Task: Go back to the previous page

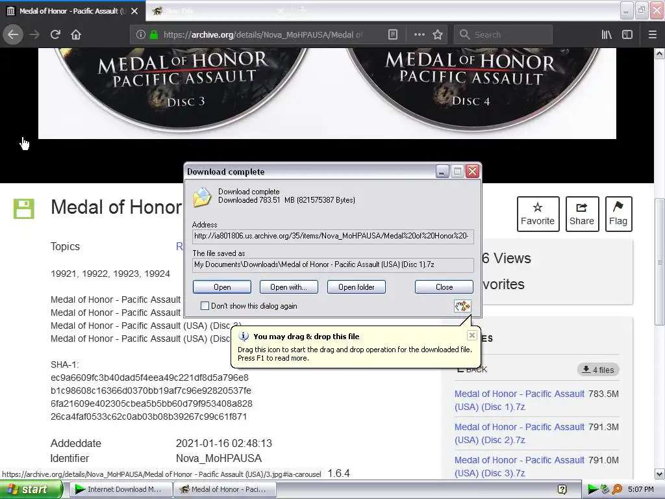Action: tap(13, 34)
